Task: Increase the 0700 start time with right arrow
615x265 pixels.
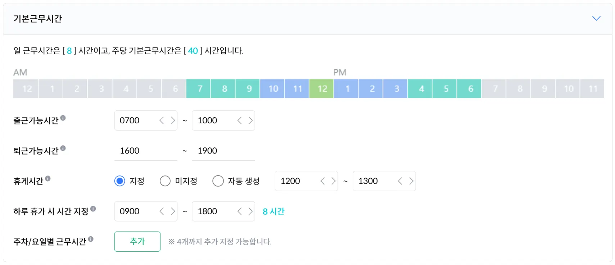Action: click(x=173, y=120)
